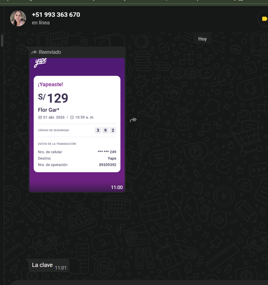Click the 'Hoy' date chip
The height and width of the screenshot is (285, 268).
pyautogui.click(x=202, y=39)
